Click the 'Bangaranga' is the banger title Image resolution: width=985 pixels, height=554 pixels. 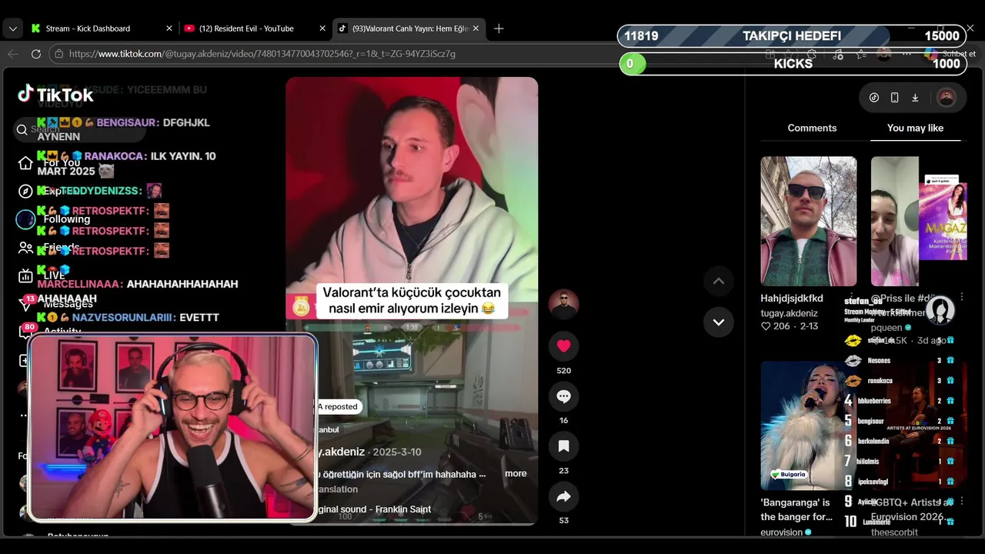pos(796,509)
